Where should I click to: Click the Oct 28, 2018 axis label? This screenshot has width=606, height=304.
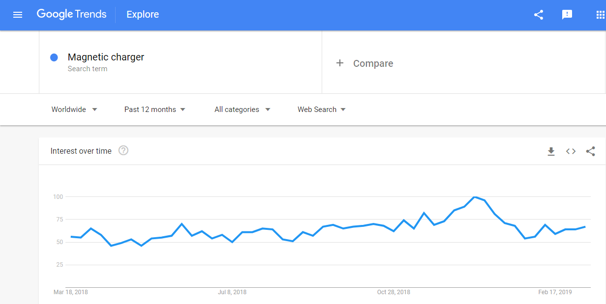[394, 292]
